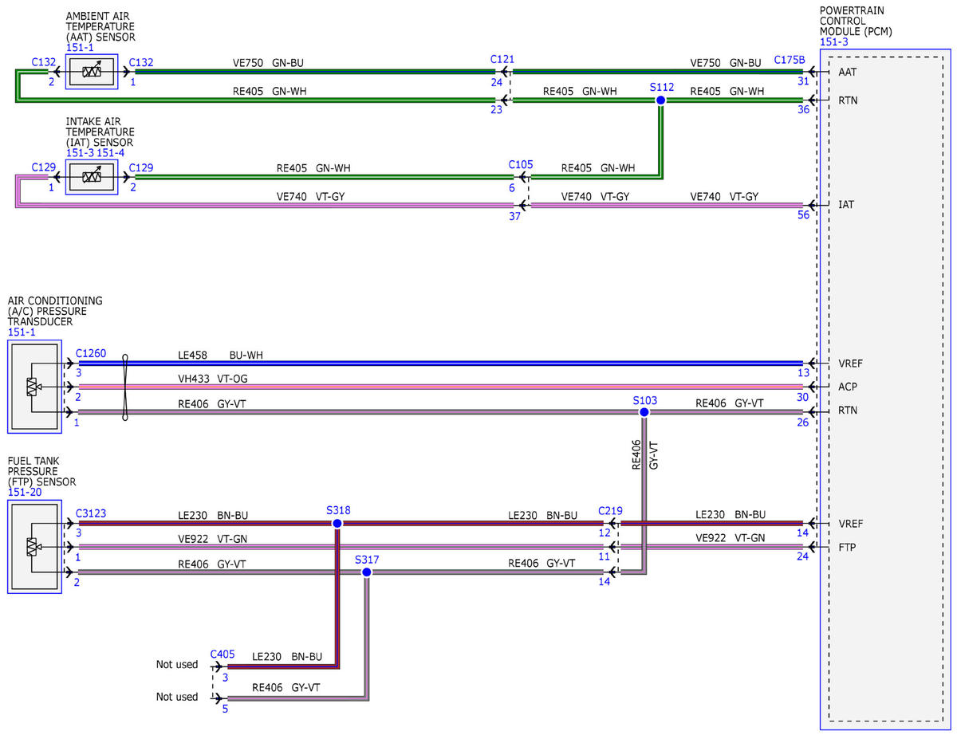
Task: Click the C175B connector label
Action: point(790,60)
